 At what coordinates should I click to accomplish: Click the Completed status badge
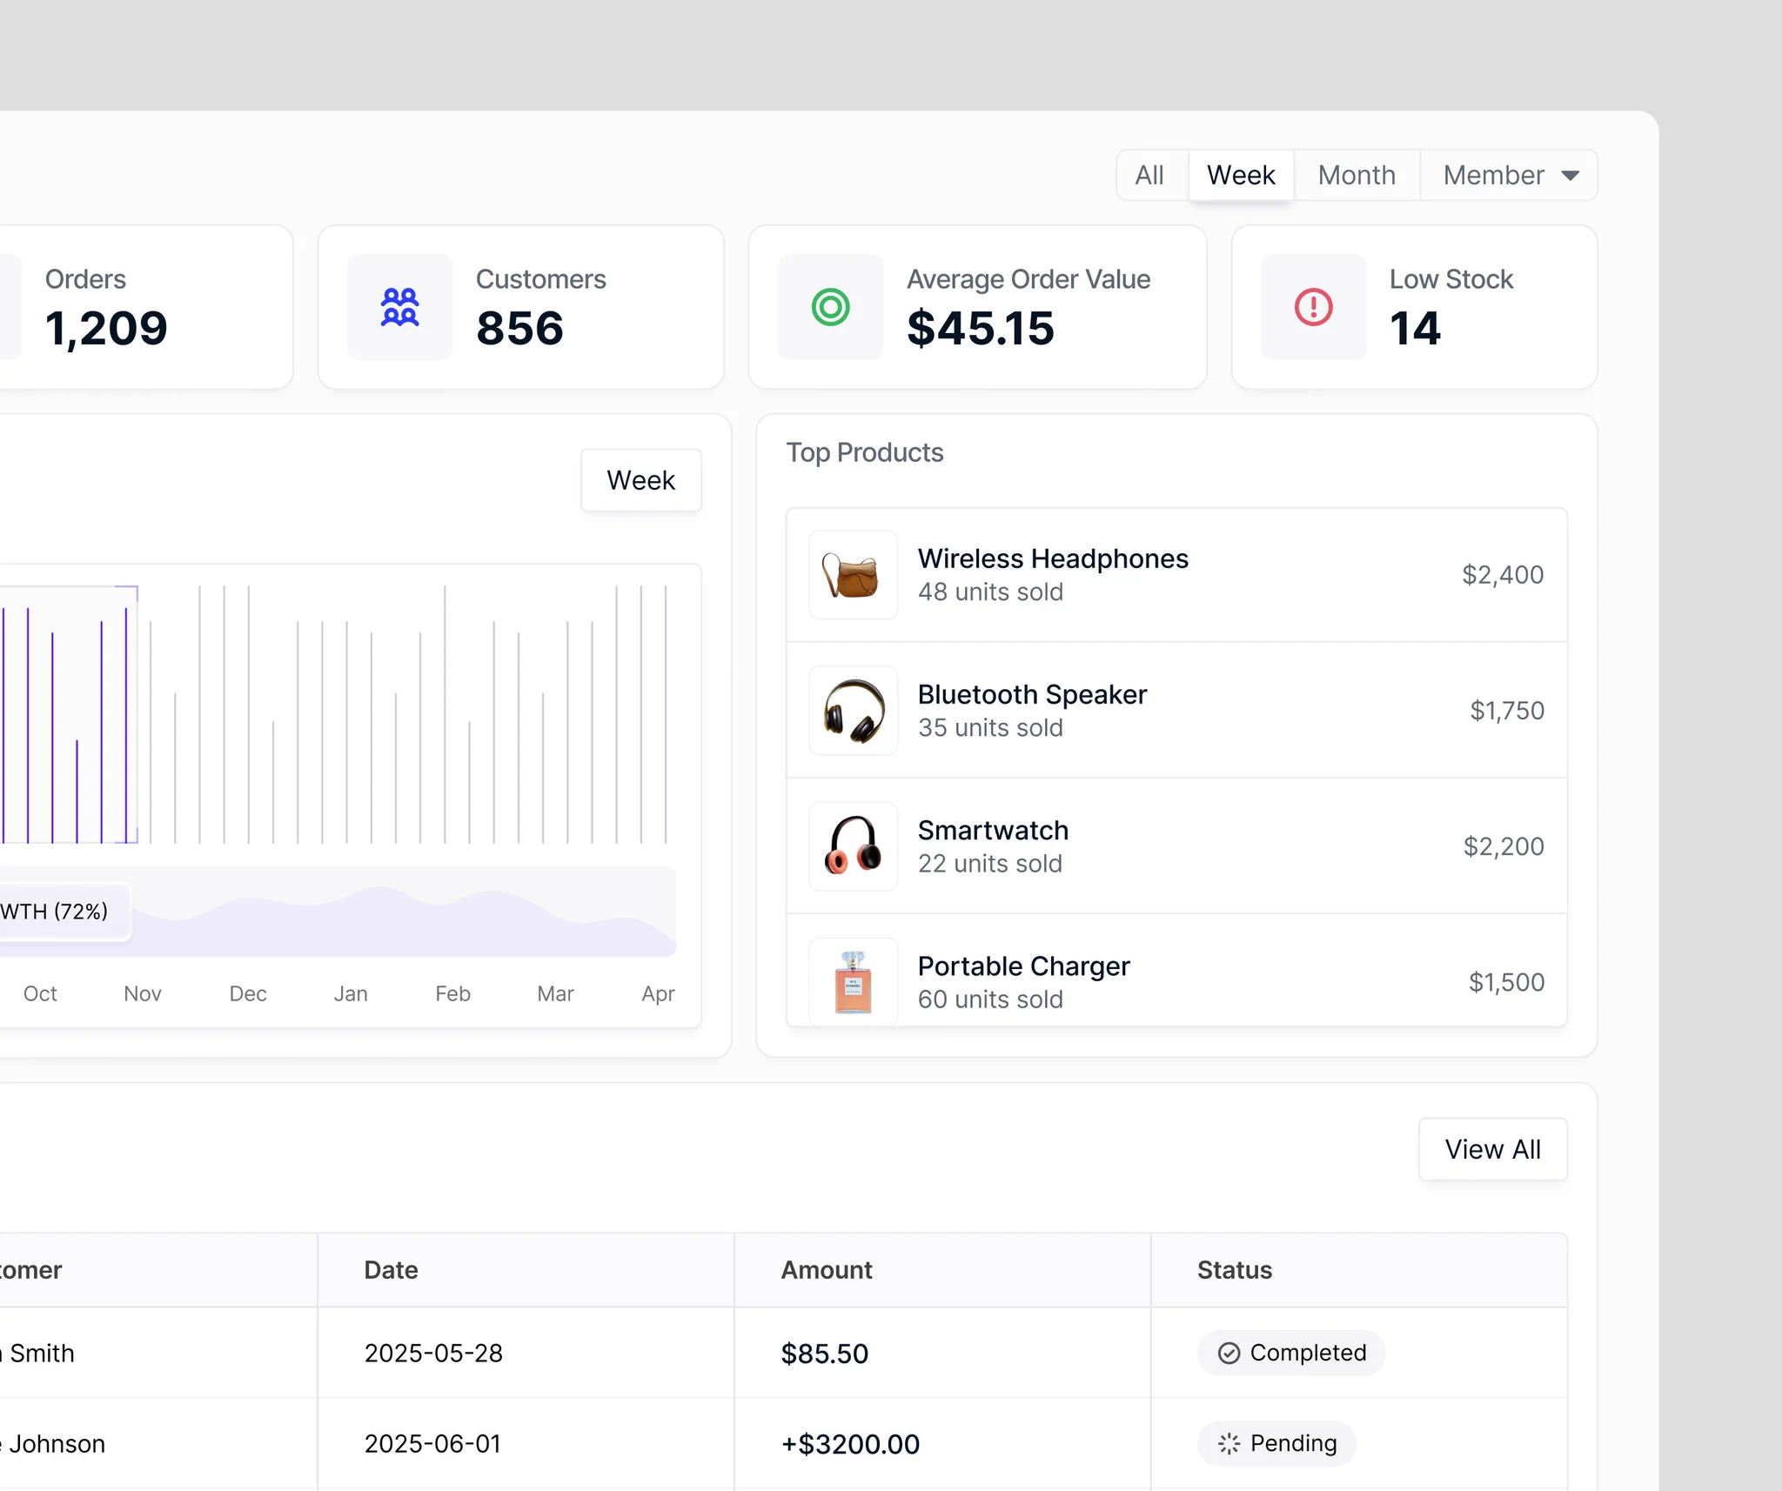point(1291,1353)
